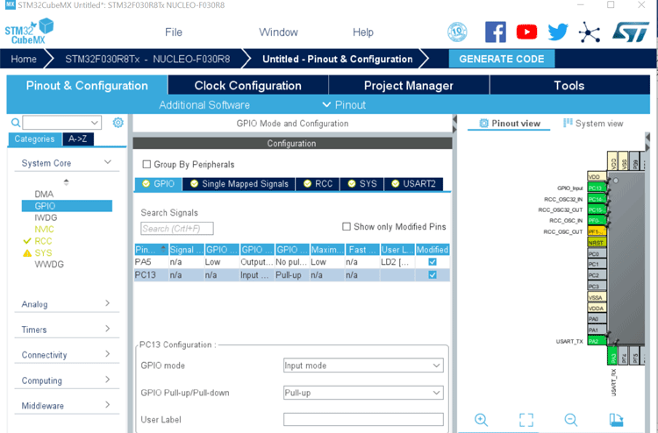658x433 pixels.
Task: Switch to Clock Configuration tab
Action: click(247, 86)
